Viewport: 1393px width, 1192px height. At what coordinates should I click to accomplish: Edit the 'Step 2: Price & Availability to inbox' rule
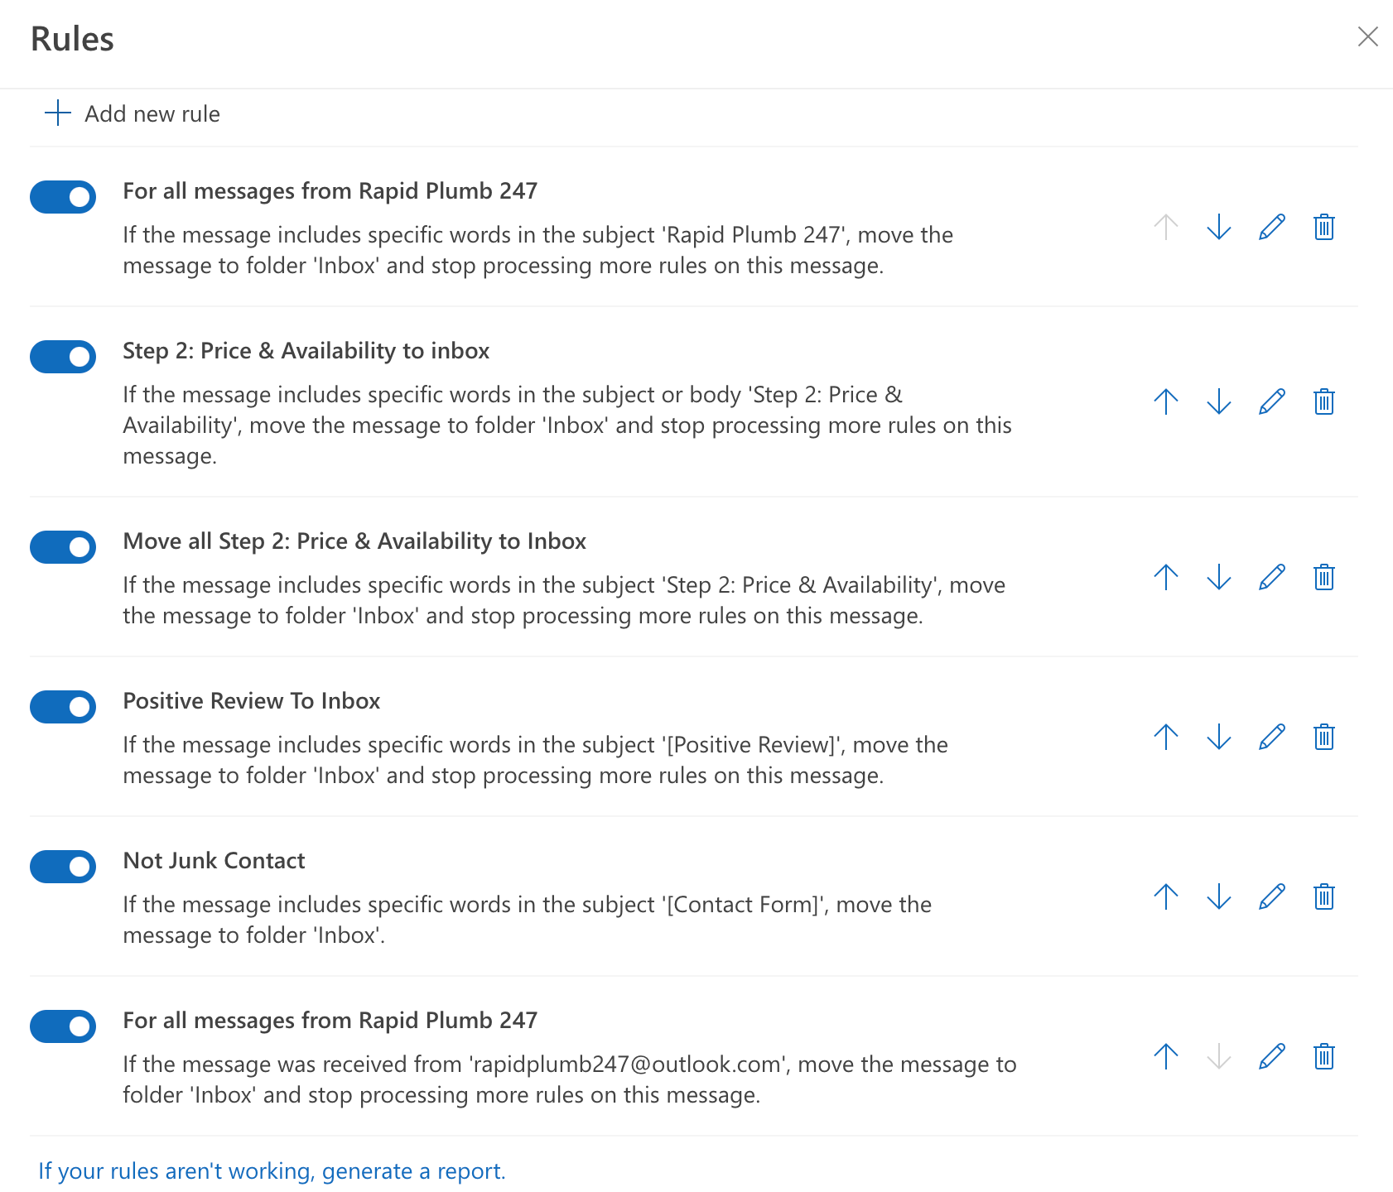point(1271,401)
